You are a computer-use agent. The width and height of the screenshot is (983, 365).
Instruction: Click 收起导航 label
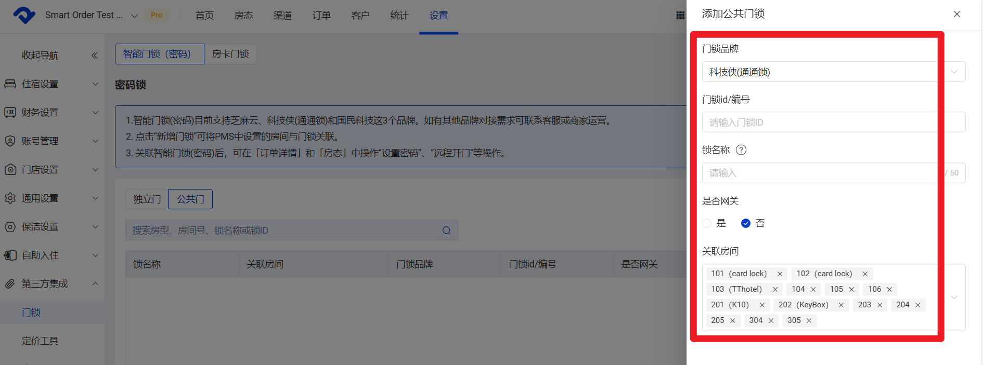click(x=40, y=55)
